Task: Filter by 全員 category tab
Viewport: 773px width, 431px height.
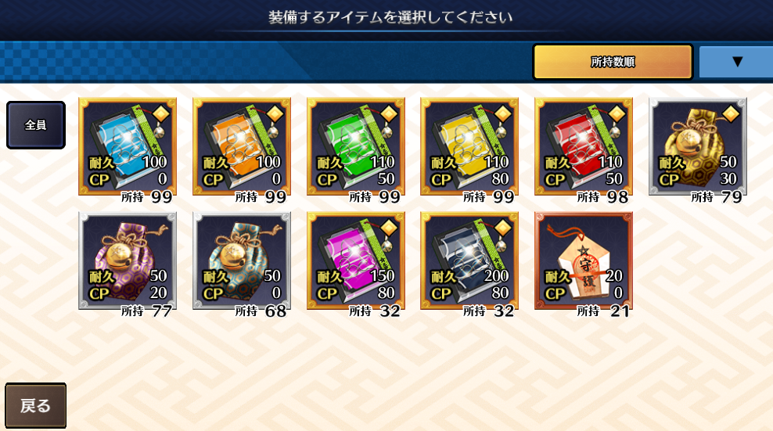Action: tap(35, 125)
